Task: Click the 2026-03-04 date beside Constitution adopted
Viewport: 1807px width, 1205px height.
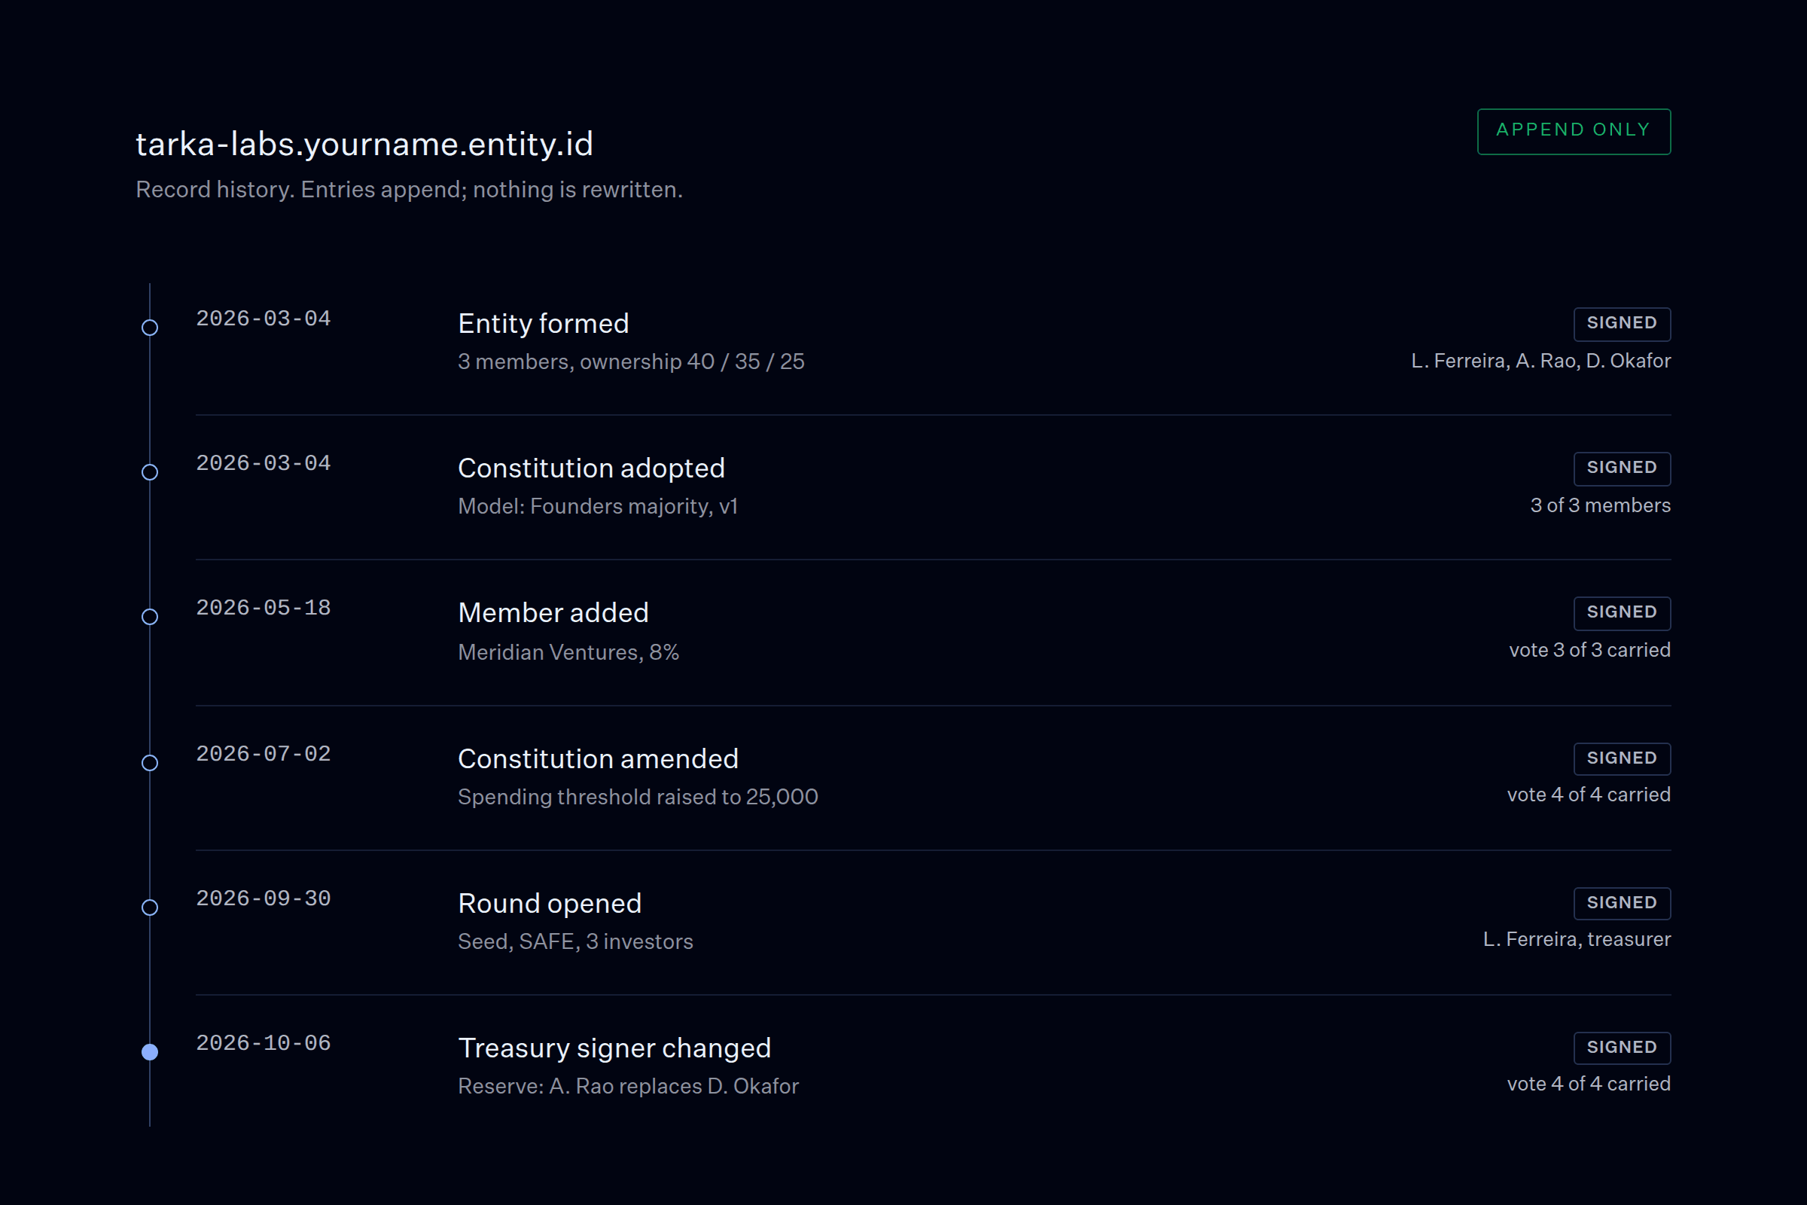Action: click(263, 462)
